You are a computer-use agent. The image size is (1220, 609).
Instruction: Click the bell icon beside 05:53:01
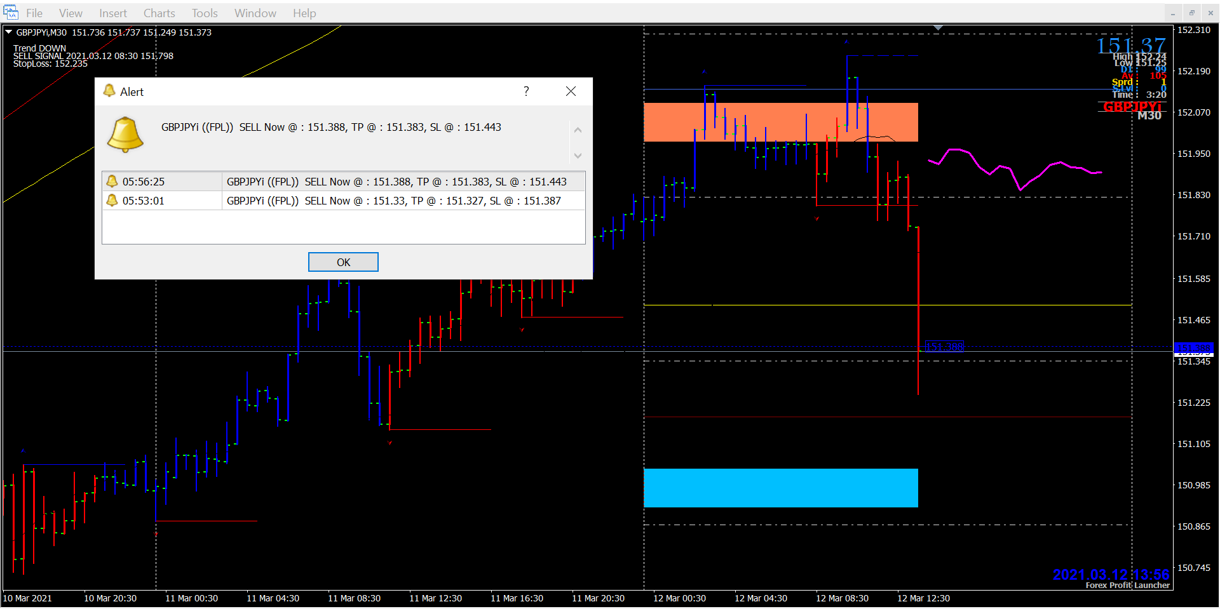click(x=112, y=201)
